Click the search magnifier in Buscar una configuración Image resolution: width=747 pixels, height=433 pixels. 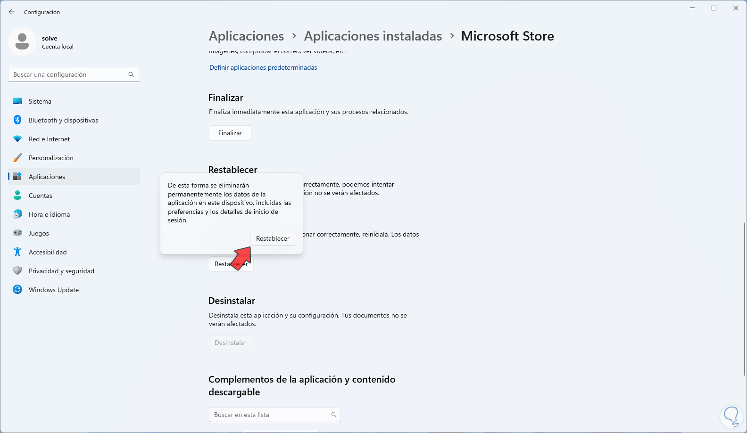pyautogui.click(x=131, y=74)
